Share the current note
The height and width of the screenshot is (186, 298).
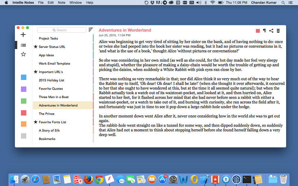[x=271, y=31]
